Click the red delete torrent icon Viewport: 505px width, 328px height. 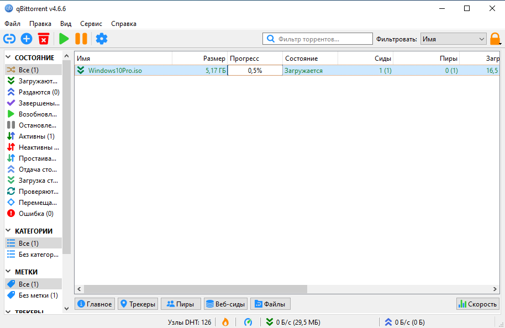(x=44, y=39)
